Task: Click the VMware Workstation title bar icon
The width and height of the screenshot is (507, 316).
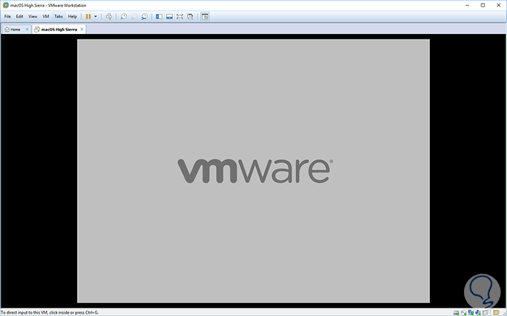Action: tap(6, 5)
